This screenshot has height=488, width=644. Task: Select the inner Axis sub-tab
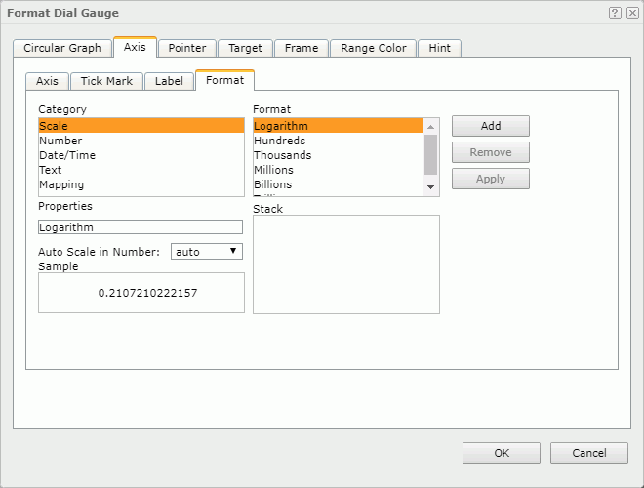(x=47, y=81)
